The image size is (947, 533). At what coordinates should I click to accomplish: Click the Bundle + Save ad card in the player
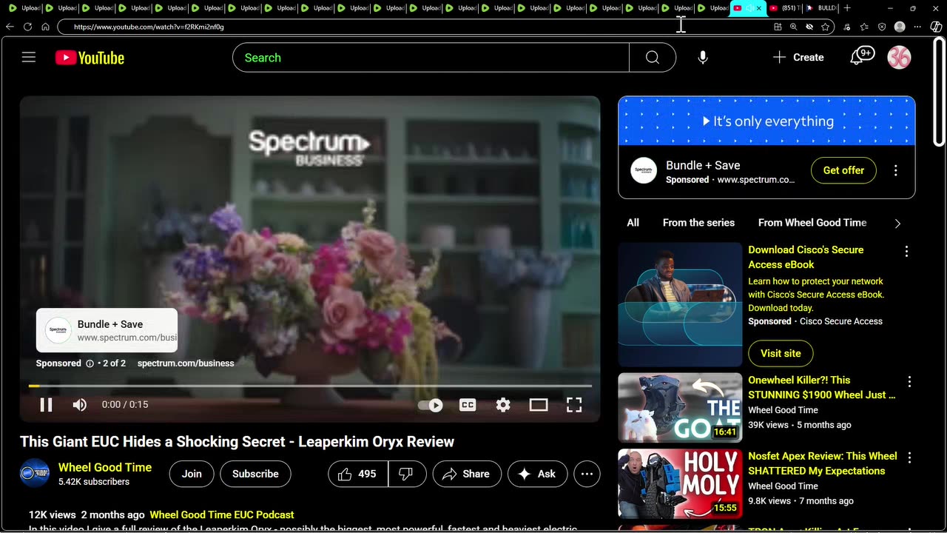pos(107,330)
